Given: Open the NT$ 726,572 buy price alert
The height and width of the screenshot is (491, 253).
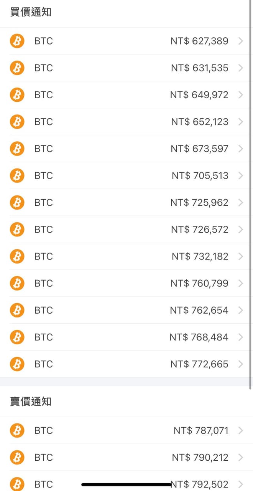Looking at the screenshot, I should tap(199, 230).
